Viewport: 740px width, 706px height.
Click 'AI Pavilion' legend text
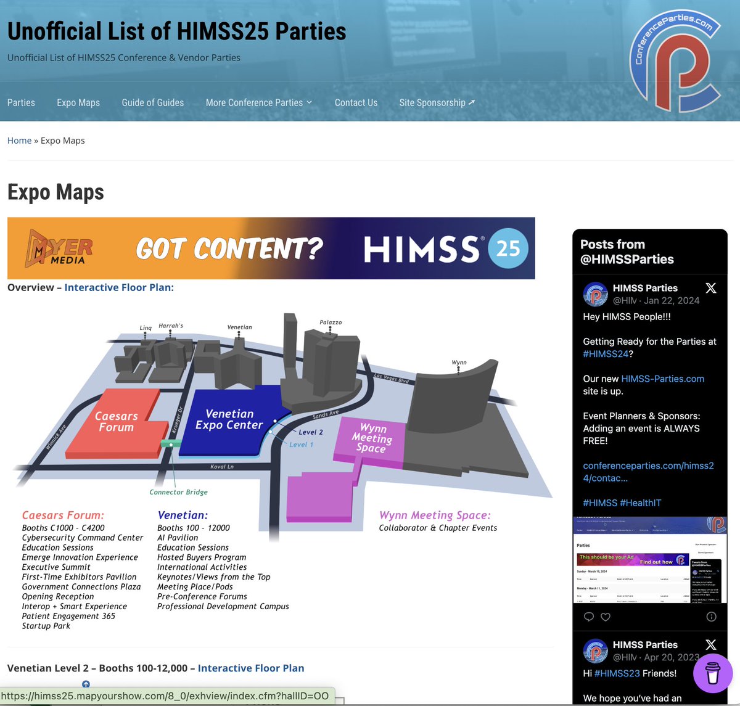pos(178,538)
